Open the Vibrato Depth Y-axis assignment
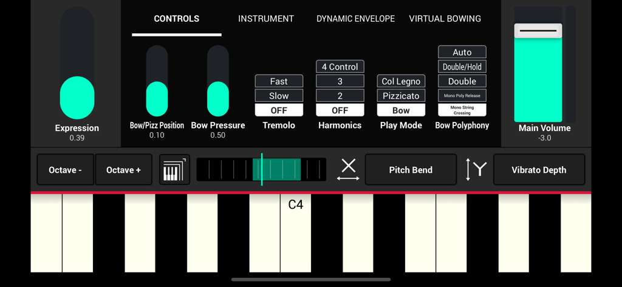 point(539,170)
